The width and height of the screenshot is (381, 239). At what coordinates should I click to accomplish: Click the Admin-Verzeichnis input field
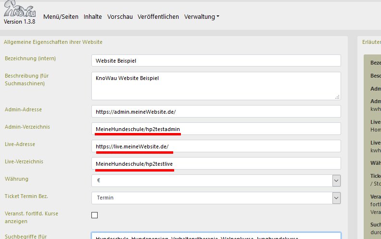pyautogui.click(x=216, y=129)
